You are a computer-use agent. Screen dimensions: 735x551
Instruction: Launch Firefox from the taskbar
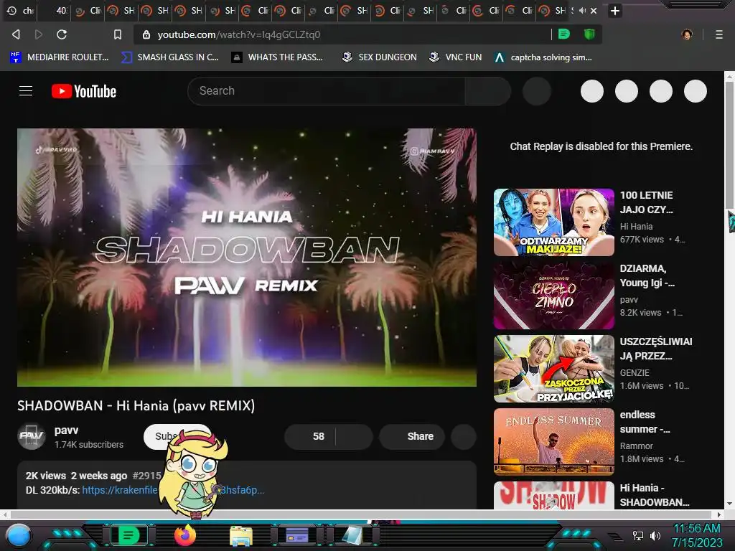coord(185,535)
